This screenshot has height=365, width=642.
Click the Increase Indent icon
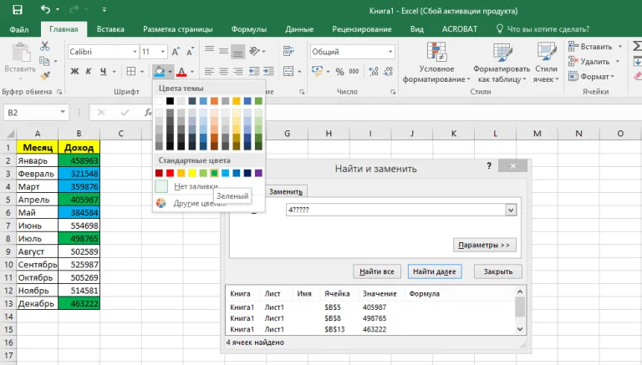(268, 72)
